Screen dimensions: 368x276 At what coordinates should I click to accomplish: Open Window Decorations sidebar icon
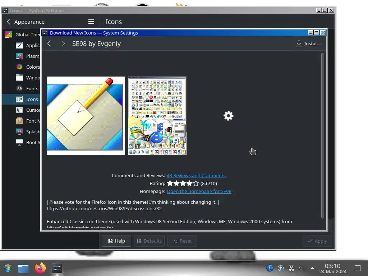19,78
